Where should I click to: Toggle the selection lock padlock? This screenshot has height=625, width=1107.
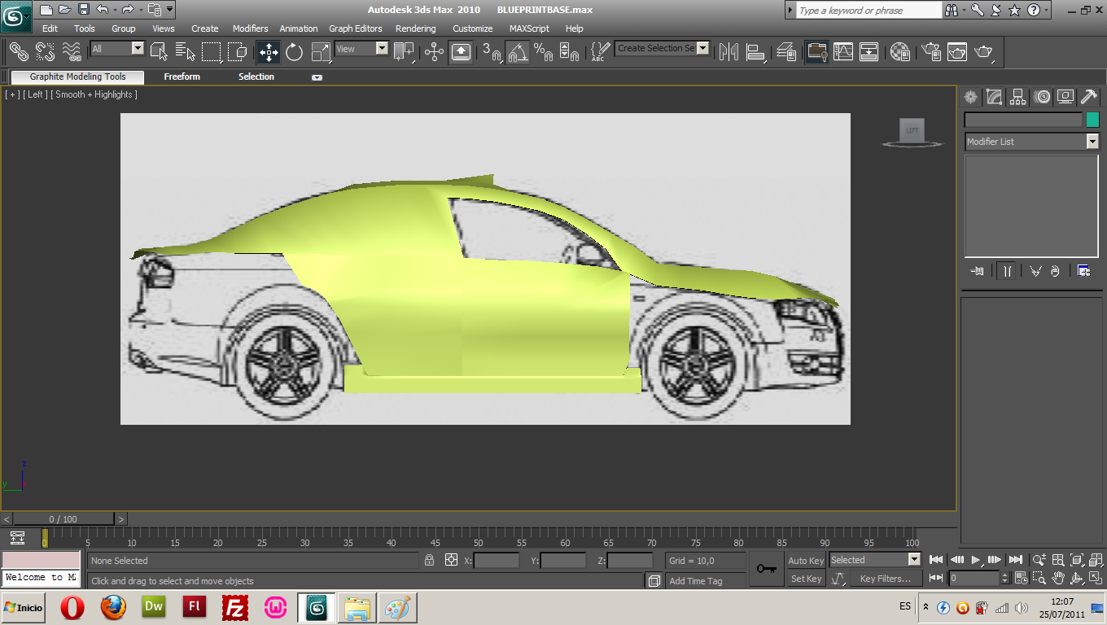tap(429, 560)
